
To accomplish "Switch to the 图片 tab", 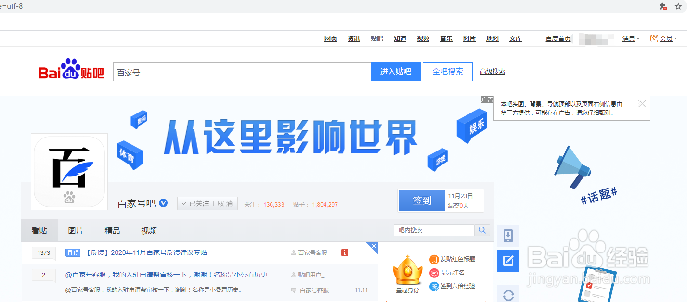I will tap(76, 230).
